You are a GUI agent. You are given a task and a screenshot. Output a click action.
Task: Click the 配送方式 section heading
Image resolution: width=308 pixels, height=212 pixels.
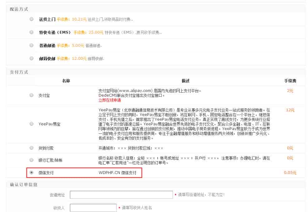[19, 9]
